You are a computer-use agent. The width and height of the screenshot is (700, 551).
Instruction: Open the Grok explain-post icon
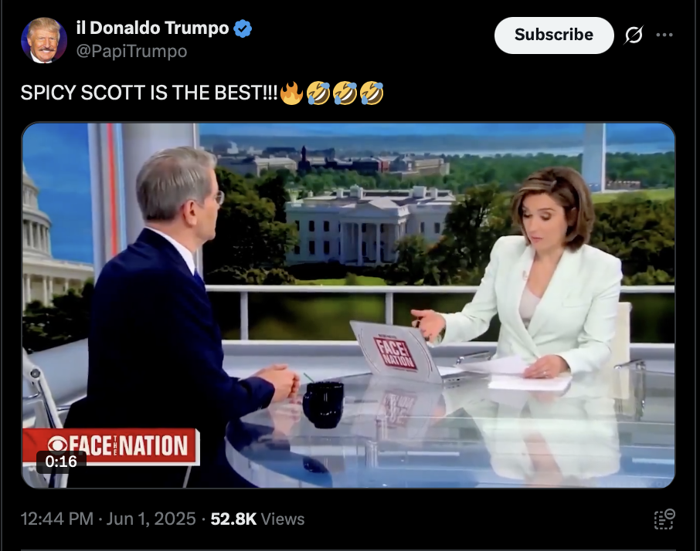634,35
